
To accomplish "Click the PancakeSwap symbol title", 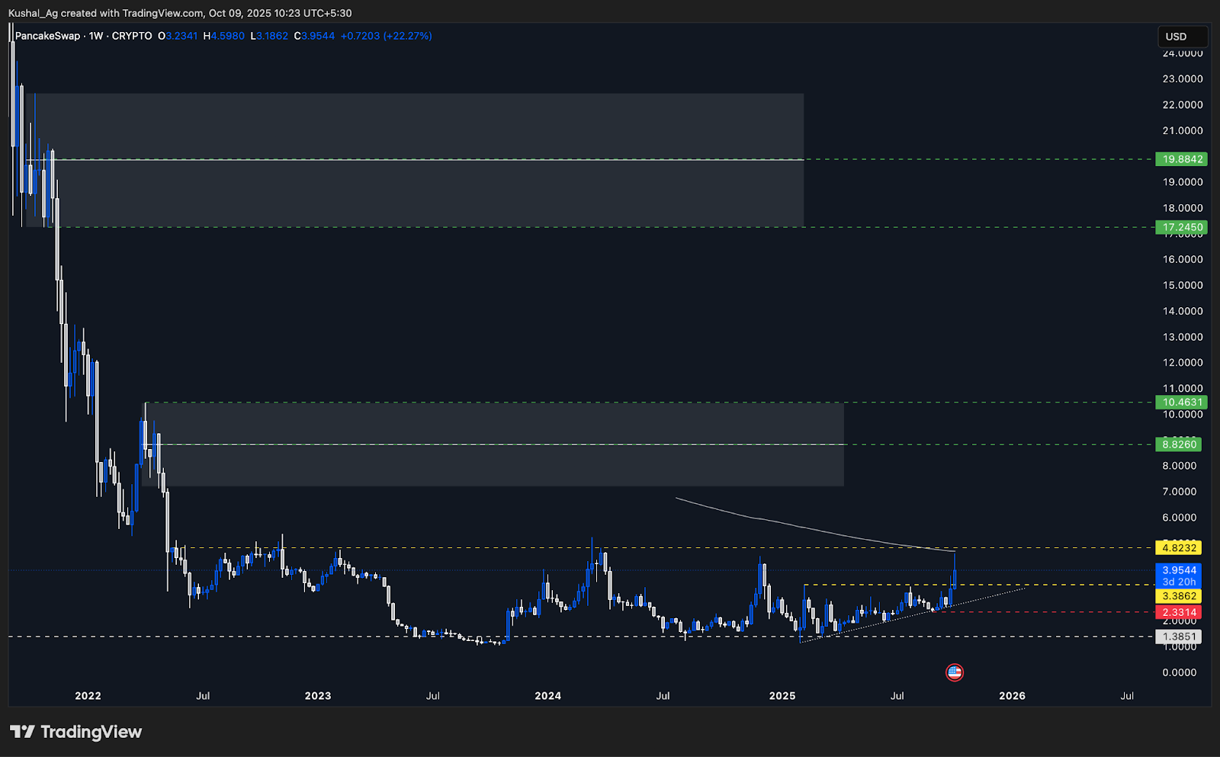I will tap(47, 36).
